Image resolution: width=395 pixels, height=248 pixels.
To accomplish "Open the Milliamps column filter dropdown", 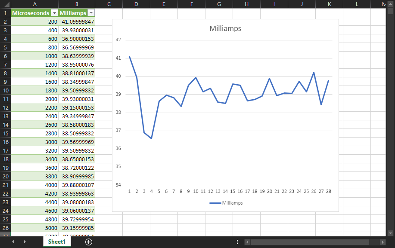I will [x=90, y=13].
